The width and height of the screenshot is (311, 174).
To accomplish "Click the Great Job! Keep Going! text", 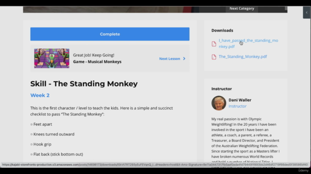I will pos(94,55).
